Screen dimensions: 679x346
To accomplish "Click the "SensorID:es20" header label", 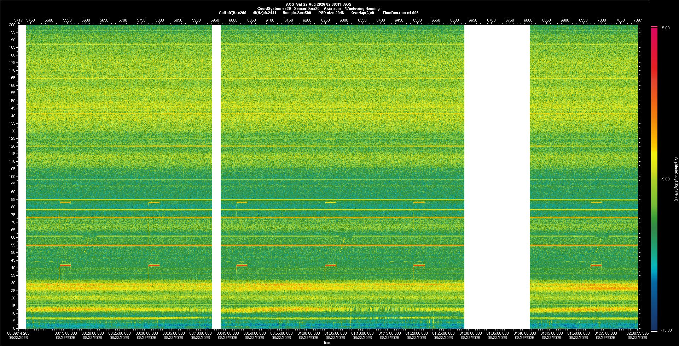I will pyautogui.click(x=307, y=8).
